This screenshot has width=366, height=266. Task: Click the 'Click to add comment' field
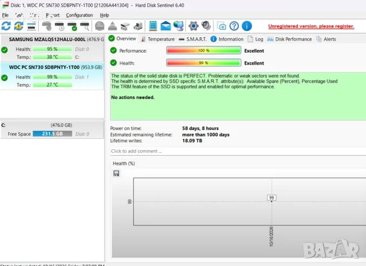pyautogui.click(x=238, y=151)
